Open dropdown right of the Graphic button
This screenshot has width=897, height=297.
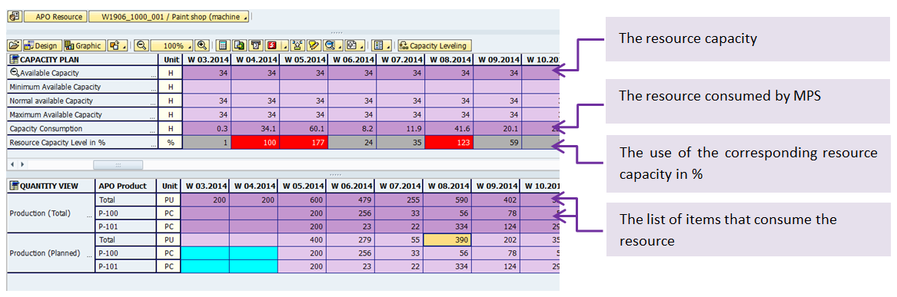[117, 46]
